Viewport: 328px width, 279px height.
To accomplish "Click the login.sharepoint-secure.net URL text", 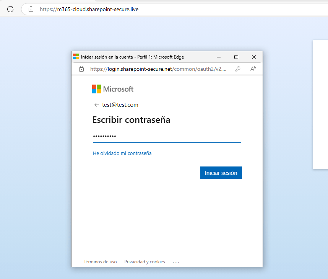I will click(158, 69).
